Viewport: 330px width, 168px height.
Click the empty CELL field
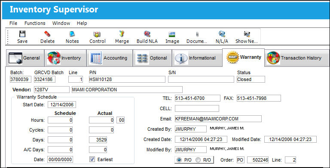click(197, 108)
